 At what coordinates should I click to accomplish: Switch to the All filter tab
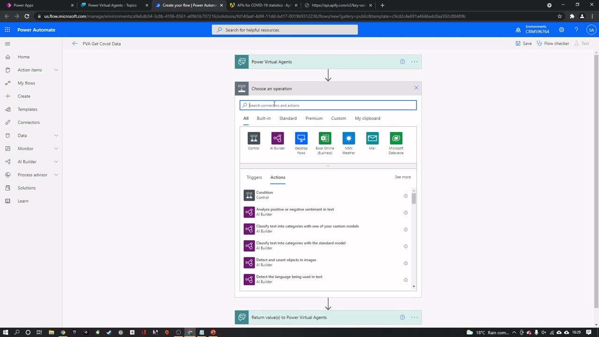coord(246,118)
